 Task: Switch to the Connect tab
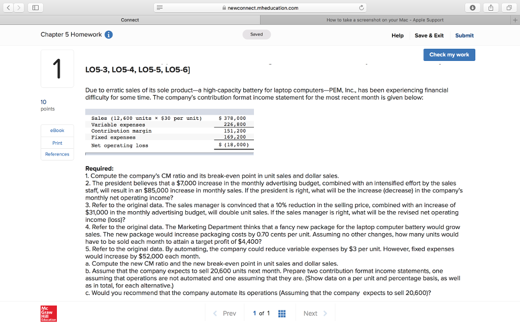[x=130, y=20]
